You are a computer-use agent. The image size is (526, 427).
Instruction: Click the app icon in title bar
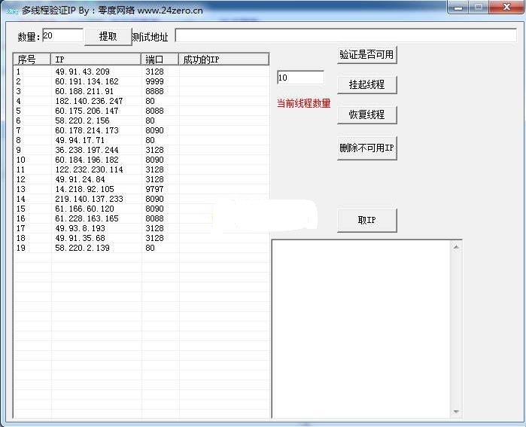(11, 11)
